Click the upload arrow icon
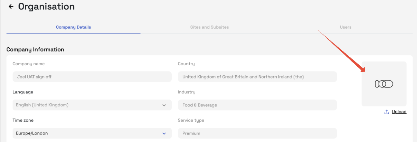The image size is (417, 142). 387,112
